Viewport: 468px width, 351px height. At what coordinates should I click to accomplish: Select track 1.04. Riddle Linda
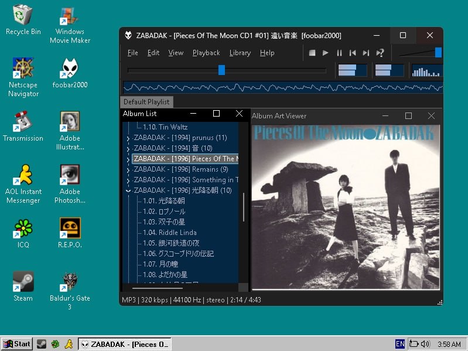click(169, 233)
